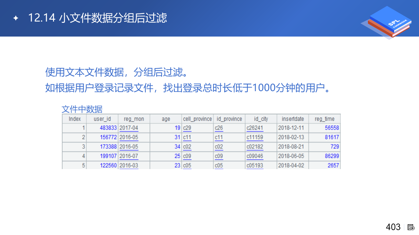Click id_city cell c26241
Image resolution: width=419 pixels, height=235 pixels.
(261, 128)
